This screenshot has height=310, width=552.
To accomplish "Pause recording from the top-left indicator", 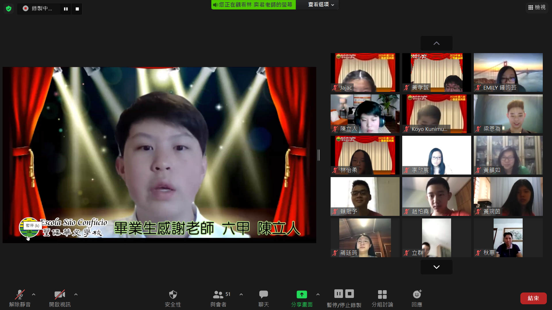I will click(66, 9).
